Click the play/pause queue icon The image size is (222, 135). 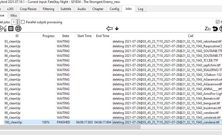(x=3, y=29)
